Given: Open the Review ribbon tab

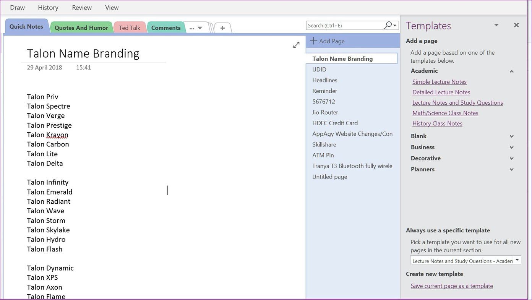Looking at the screenshot, I should click(82, 8).
